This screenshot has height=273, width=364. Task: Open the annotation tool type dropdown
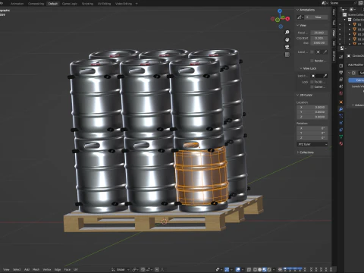[300, 17]
